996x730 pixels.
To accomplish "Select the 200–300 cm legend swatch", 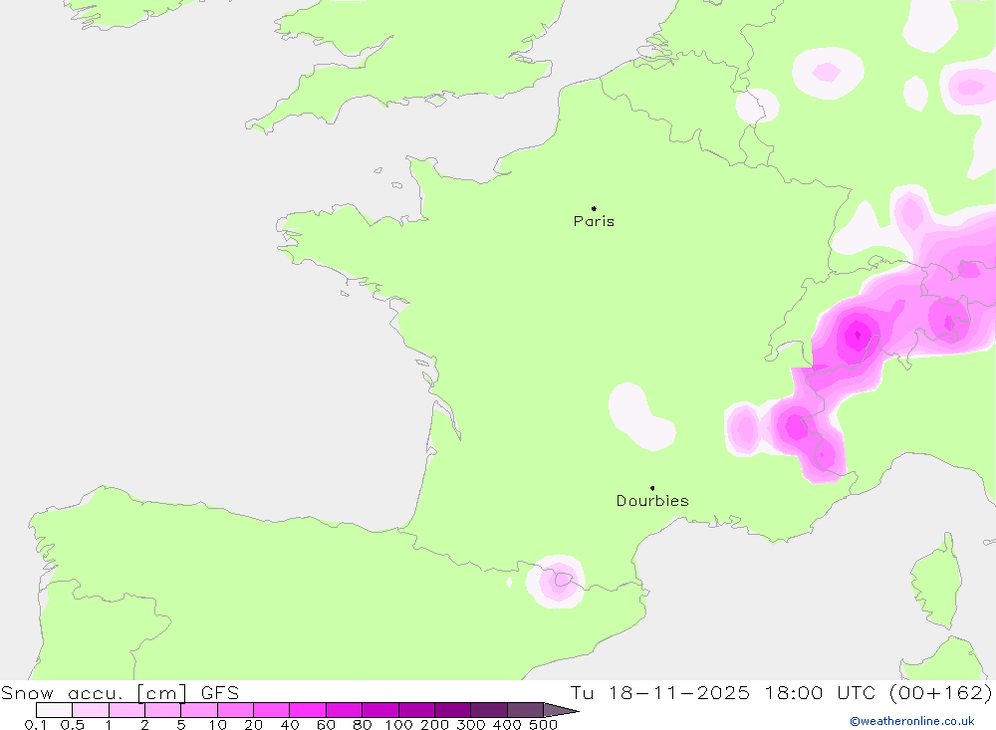I will tap(453, 710).
